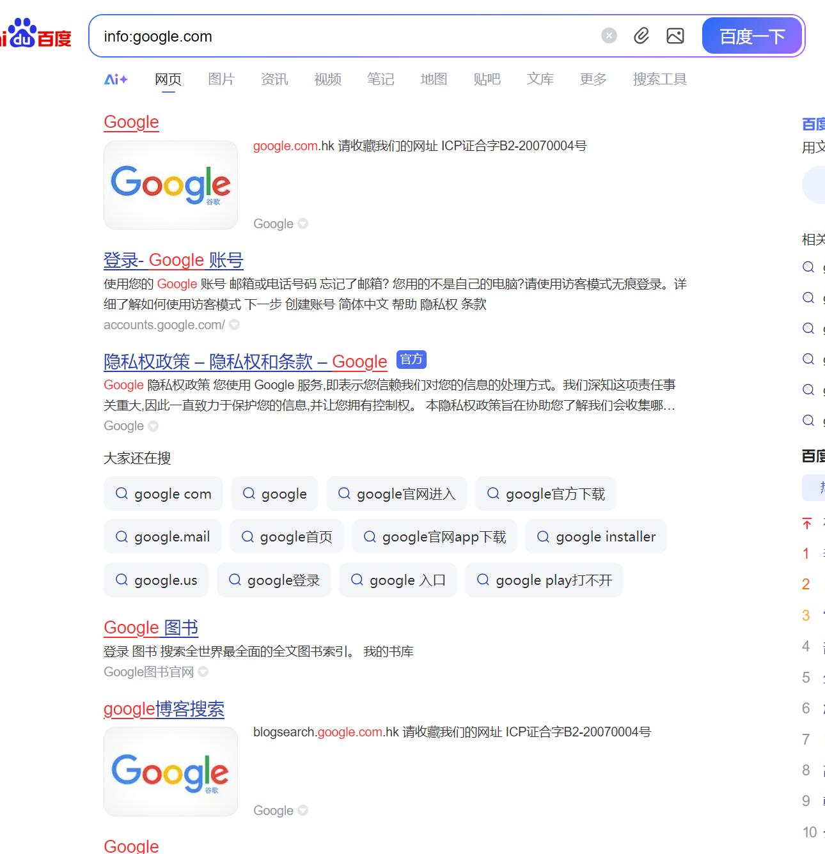The width and height of the screenshot is (825, 854).
Task: Click inside the search input field
Action: tap(320, 36)
